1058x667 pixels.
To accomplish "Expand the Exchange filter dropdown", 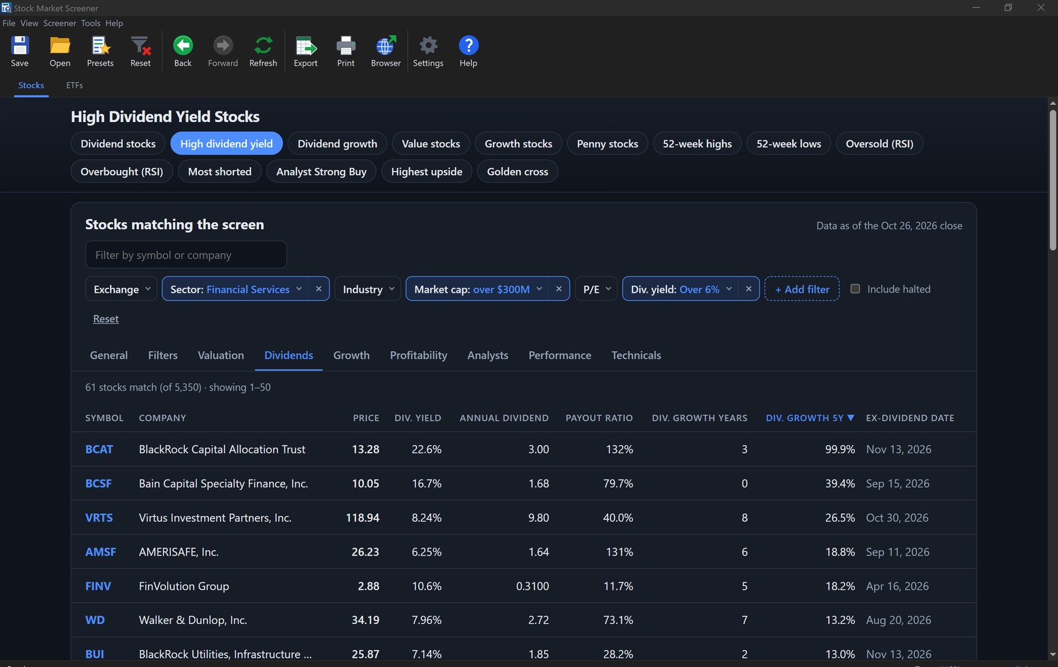I will pos(121,289).
